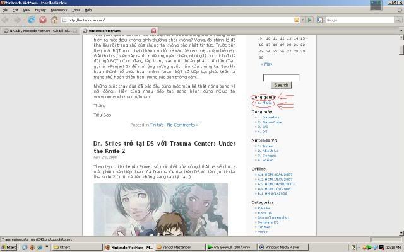Image resolution: width=404 pixels, height=252 pixels.
Task: Open the Scans/Screenshot category
Action: (273, 217)
